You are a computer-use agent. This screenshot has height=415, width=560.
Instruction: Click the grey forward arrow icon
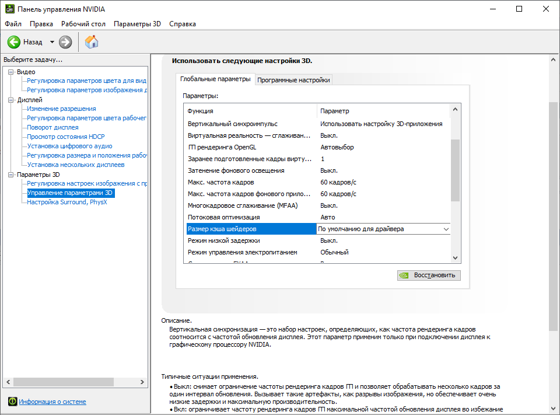pyautogui.click(x=65, y=42)
